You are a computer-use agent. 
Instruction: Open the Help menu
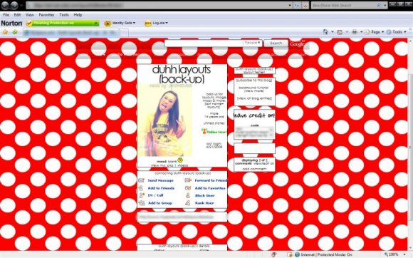click(x=78, y=15)
